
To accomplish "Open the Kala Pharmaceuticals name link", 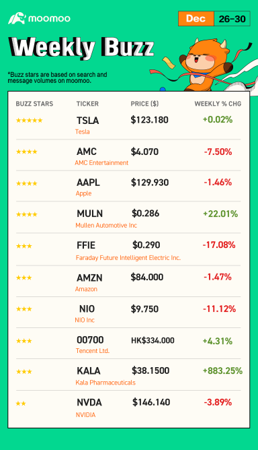I will click(105, 383).
